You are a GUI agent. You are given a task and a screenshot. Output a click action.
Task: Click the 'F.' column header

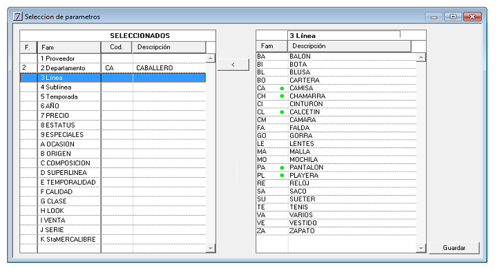[28, 48]
